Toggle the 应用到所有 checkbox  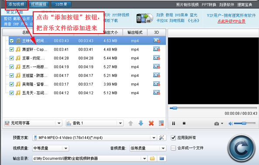173,137
